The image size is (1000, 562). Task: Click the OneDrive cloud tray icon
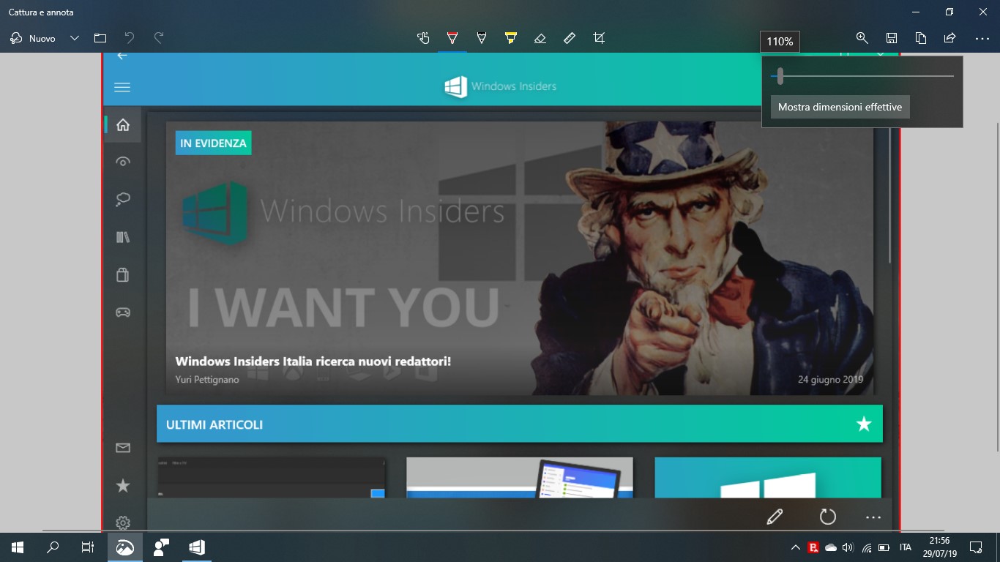830,547
